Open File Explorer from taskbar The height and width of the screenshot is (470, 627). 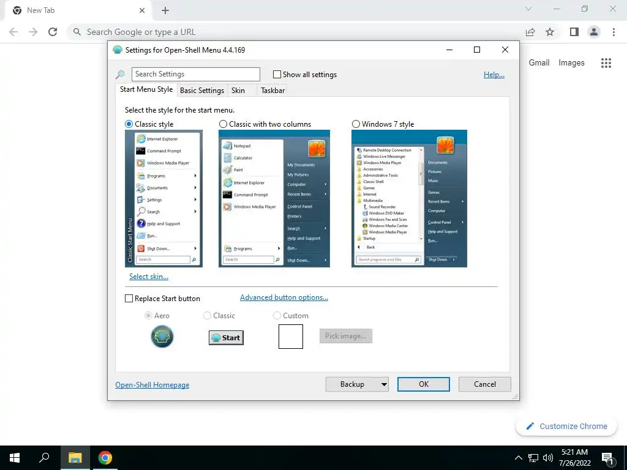(75, 458)
